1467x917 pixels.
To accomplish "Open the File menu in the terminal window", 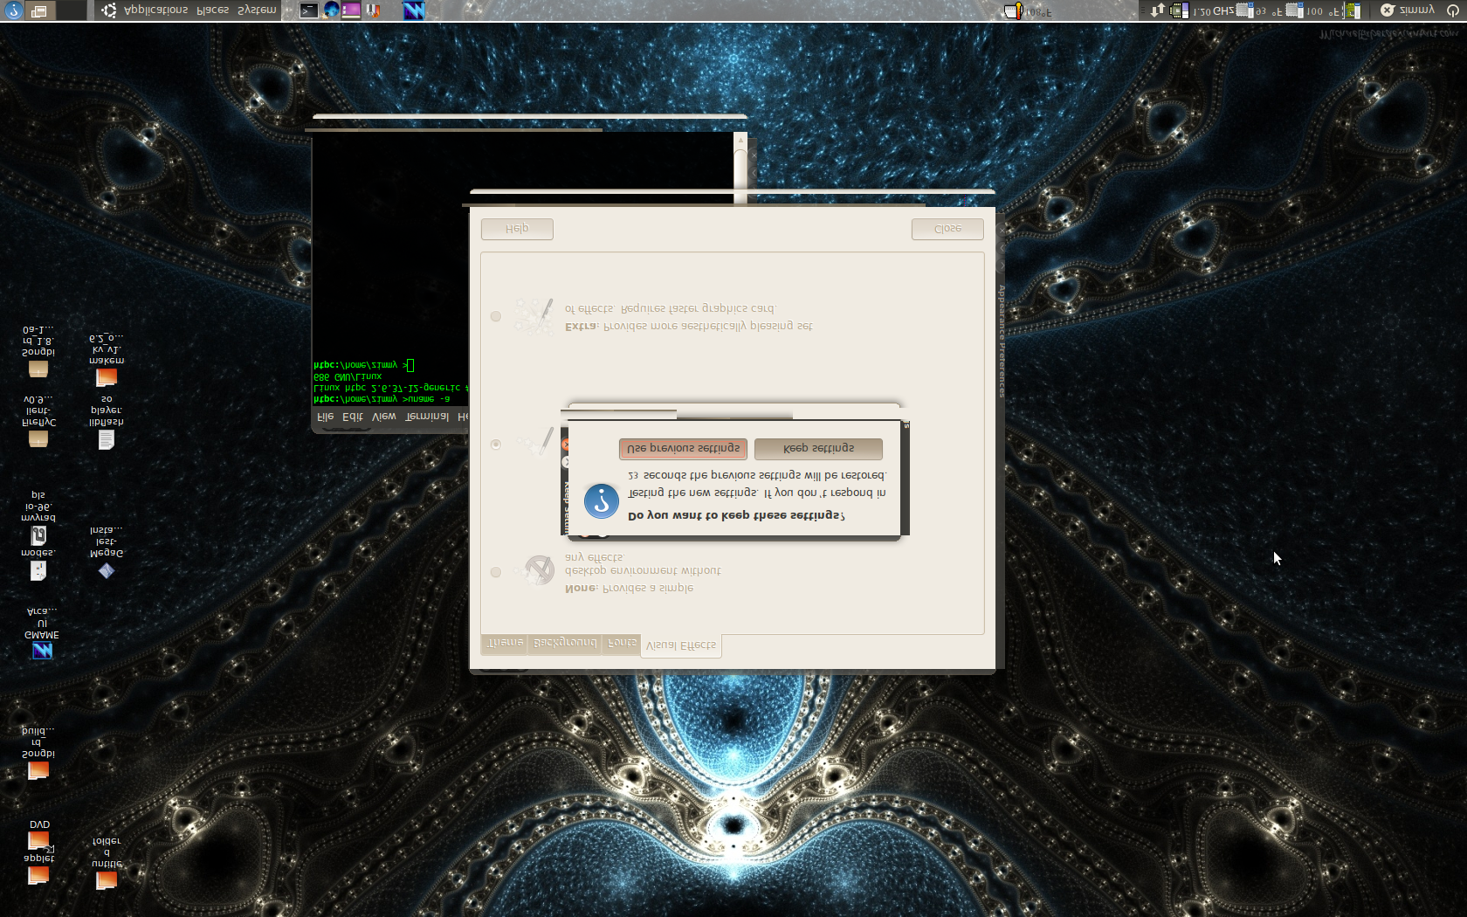I will [x=325, y=417].
